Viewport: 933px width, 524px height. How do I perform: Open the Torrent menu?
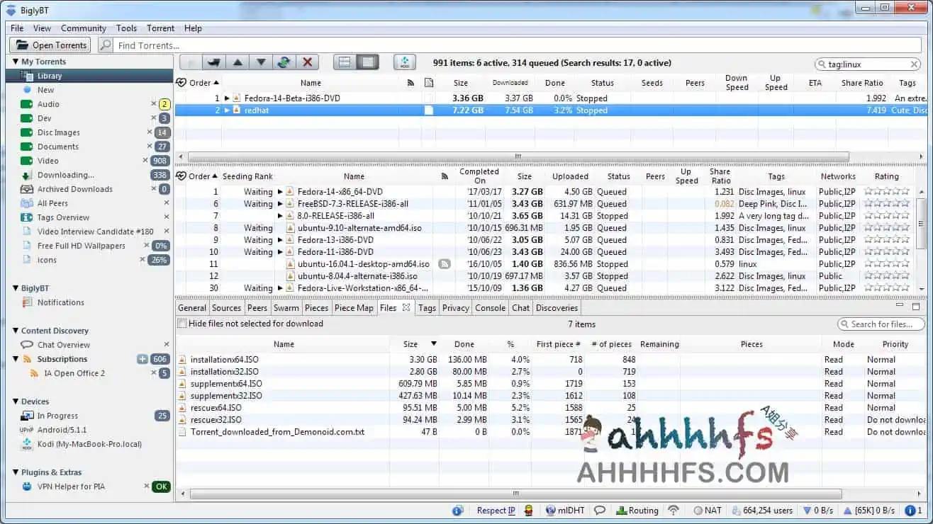click(160, 28)
